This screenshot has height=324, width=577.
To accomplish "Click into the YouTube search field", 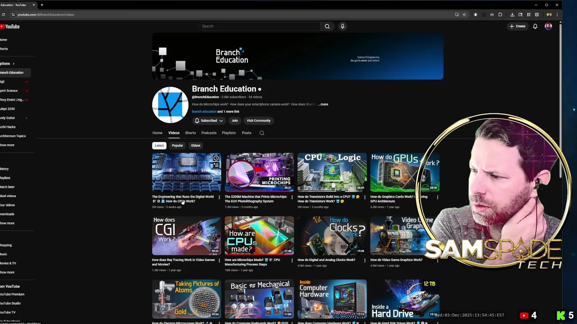I will click(x=259, y=26).
